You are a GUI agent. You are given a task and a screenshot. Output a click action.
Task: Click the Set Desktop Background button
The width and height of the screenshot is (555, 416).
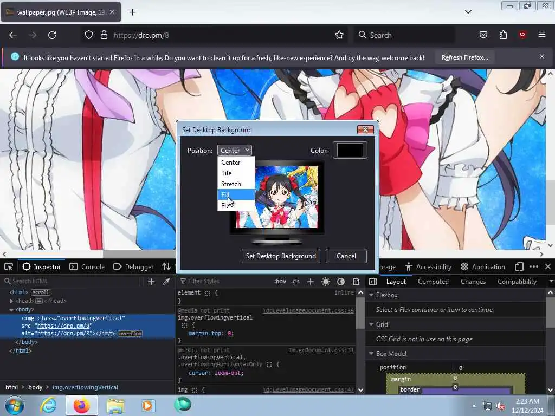281,256
